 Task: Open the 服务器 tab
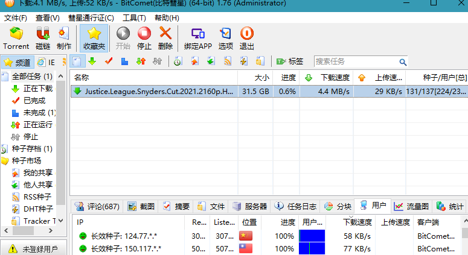[x=250, y=206]
